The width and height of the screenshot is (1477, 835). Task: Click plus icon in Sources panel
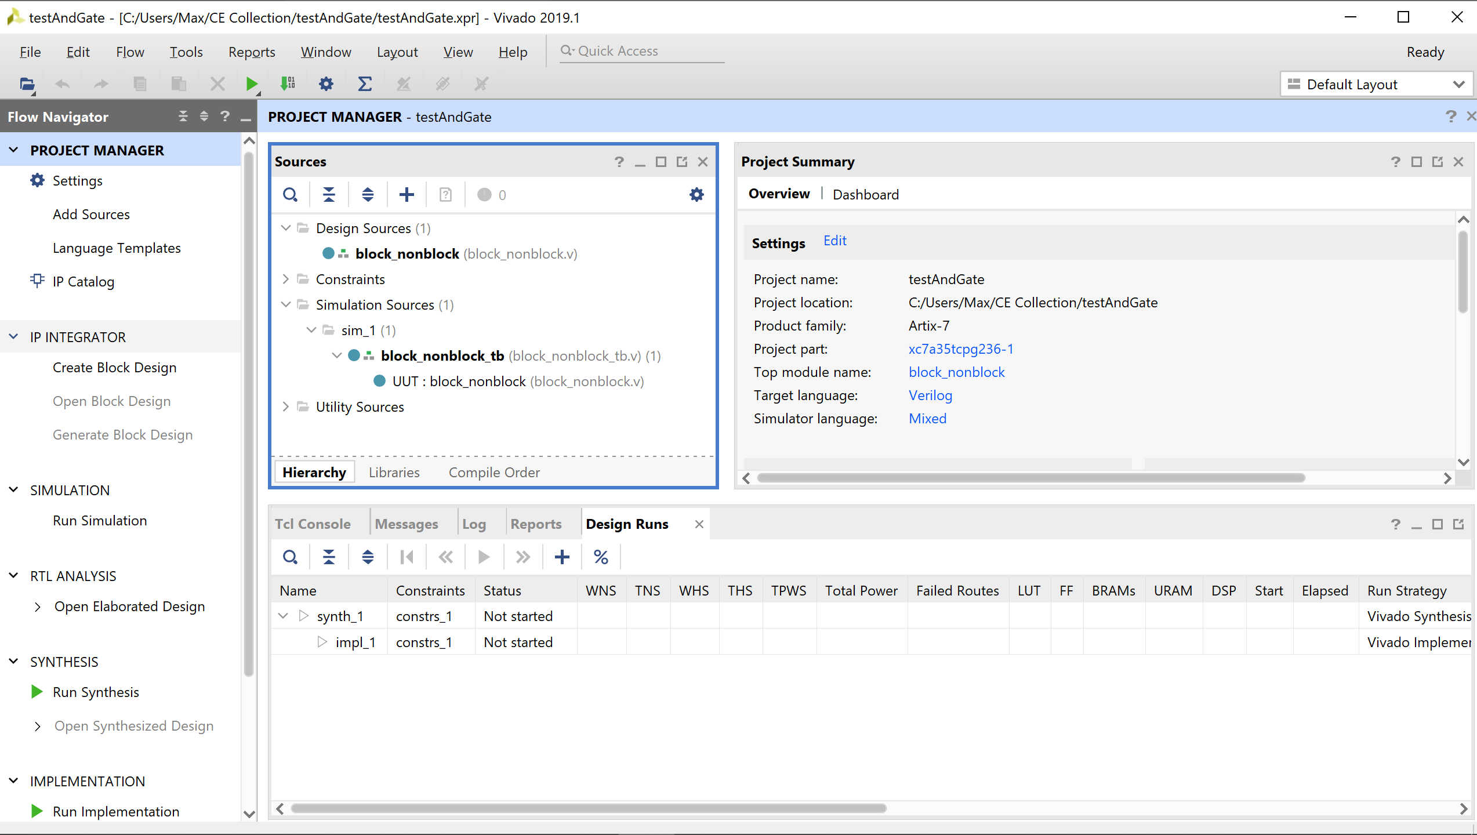[407, 195]
